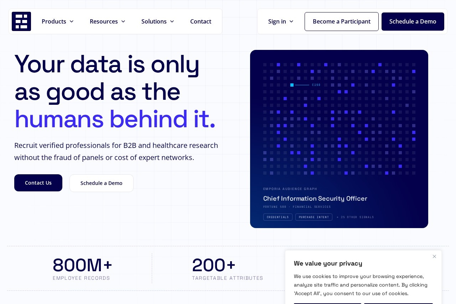
Task: Close the cookie privacy banner
Action: [x=434, y=256]
